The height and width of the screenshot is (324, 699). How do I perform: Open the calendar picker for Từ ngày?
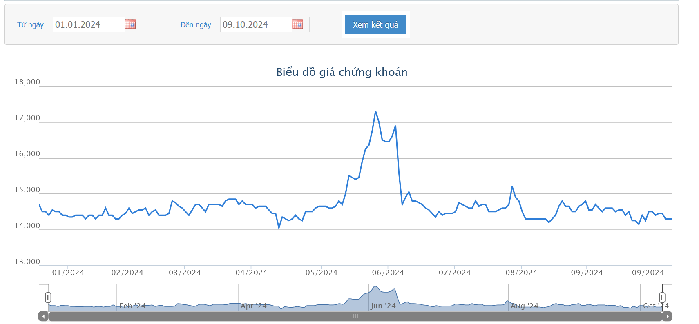pyautogui.click(x=130, y=24)
